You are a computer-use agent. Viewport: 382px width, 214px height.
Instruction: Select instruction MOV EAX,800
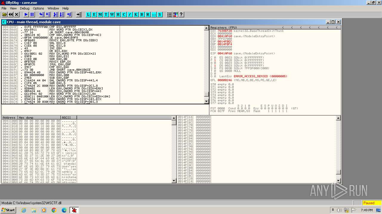pos(59,75)
